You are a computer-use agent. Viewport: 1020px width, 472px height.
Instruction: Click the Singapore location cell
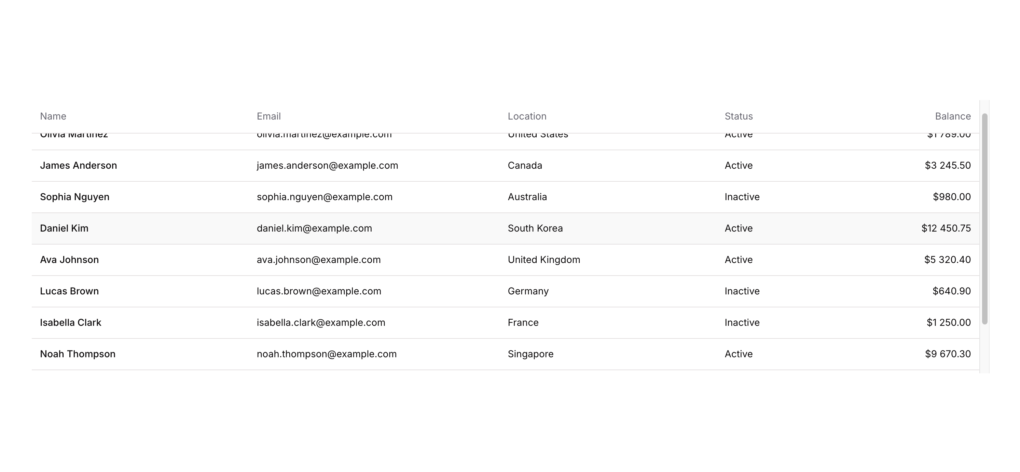pos(530,354)
